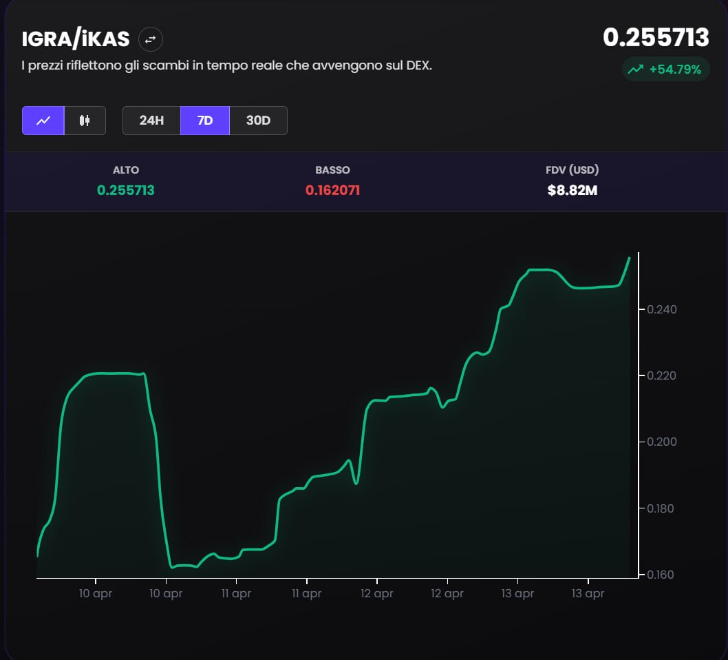The height and width of the screenshot is (660, 728).
Task: Click the FDV (USD) label
Action: 572,170
